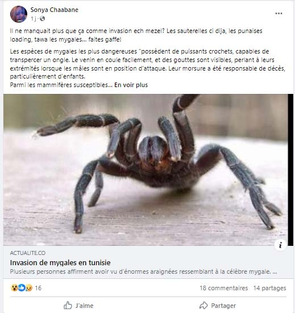Open the three-dot post options menu
295x313 pixels.
(x=279, y=14)
